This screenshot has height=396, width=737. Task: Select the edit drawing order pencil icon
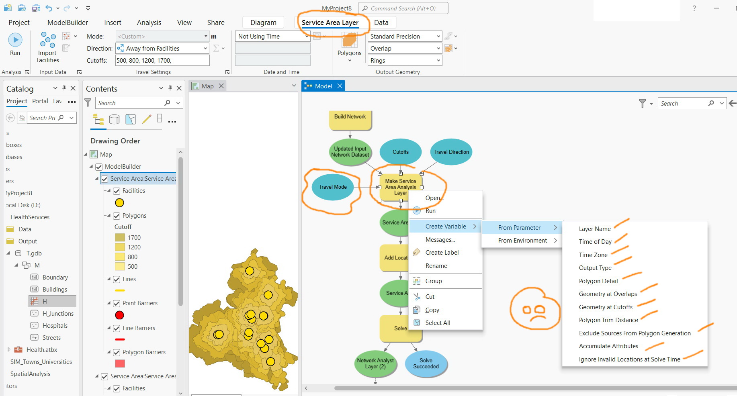(147, 119)
